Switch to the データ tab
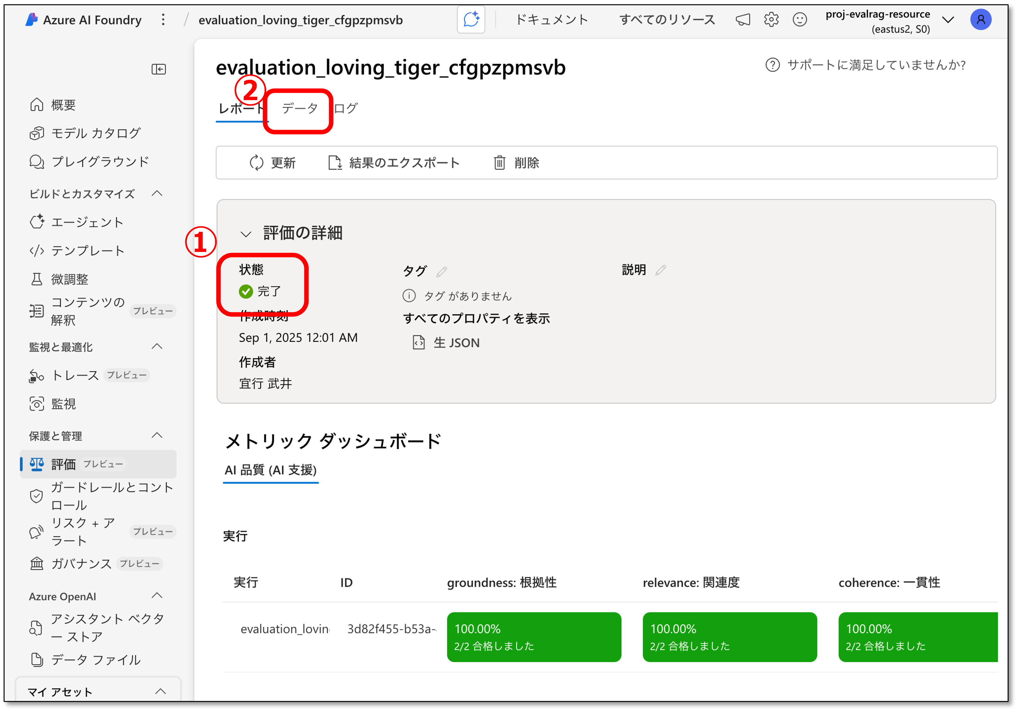The height and width of the screenshot is (712, 1018). (300, 108)
